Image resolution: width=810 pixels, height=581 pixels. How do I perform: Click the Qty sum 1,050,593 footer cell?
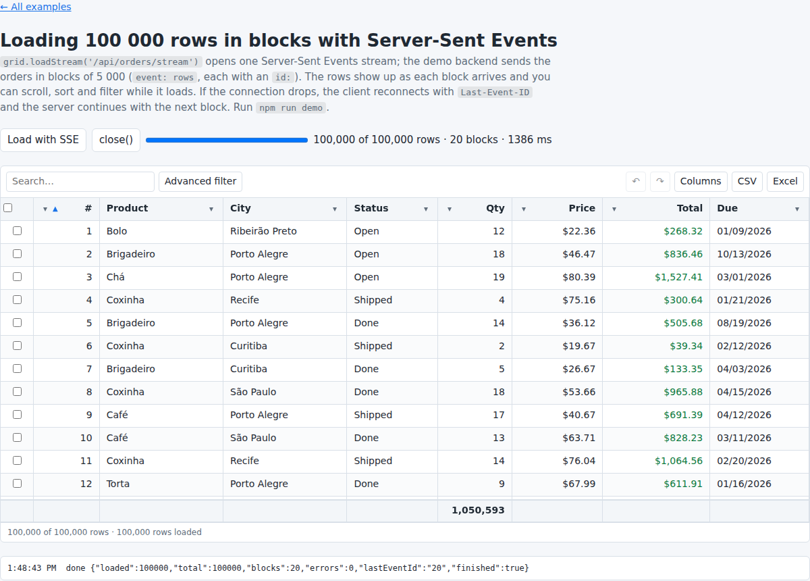pos(475,510)
